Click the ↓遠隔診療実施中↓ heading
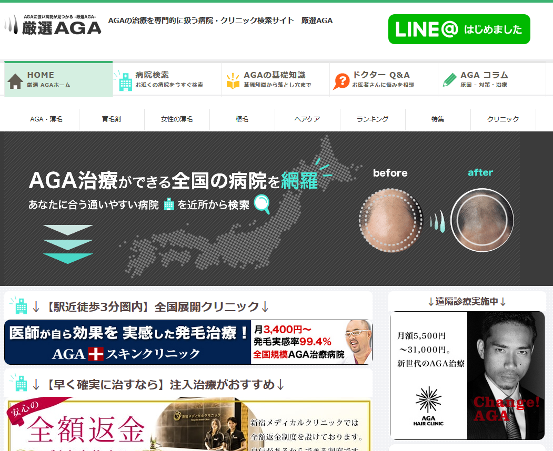The height and width of the screenshot is (451, 553). pyautogui.click(x=467, y=302)
